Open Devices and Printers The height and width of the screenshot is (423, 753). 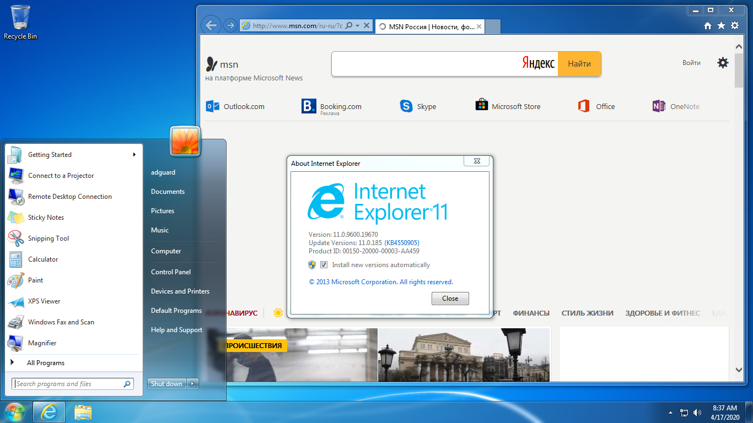tap(180, 291)
